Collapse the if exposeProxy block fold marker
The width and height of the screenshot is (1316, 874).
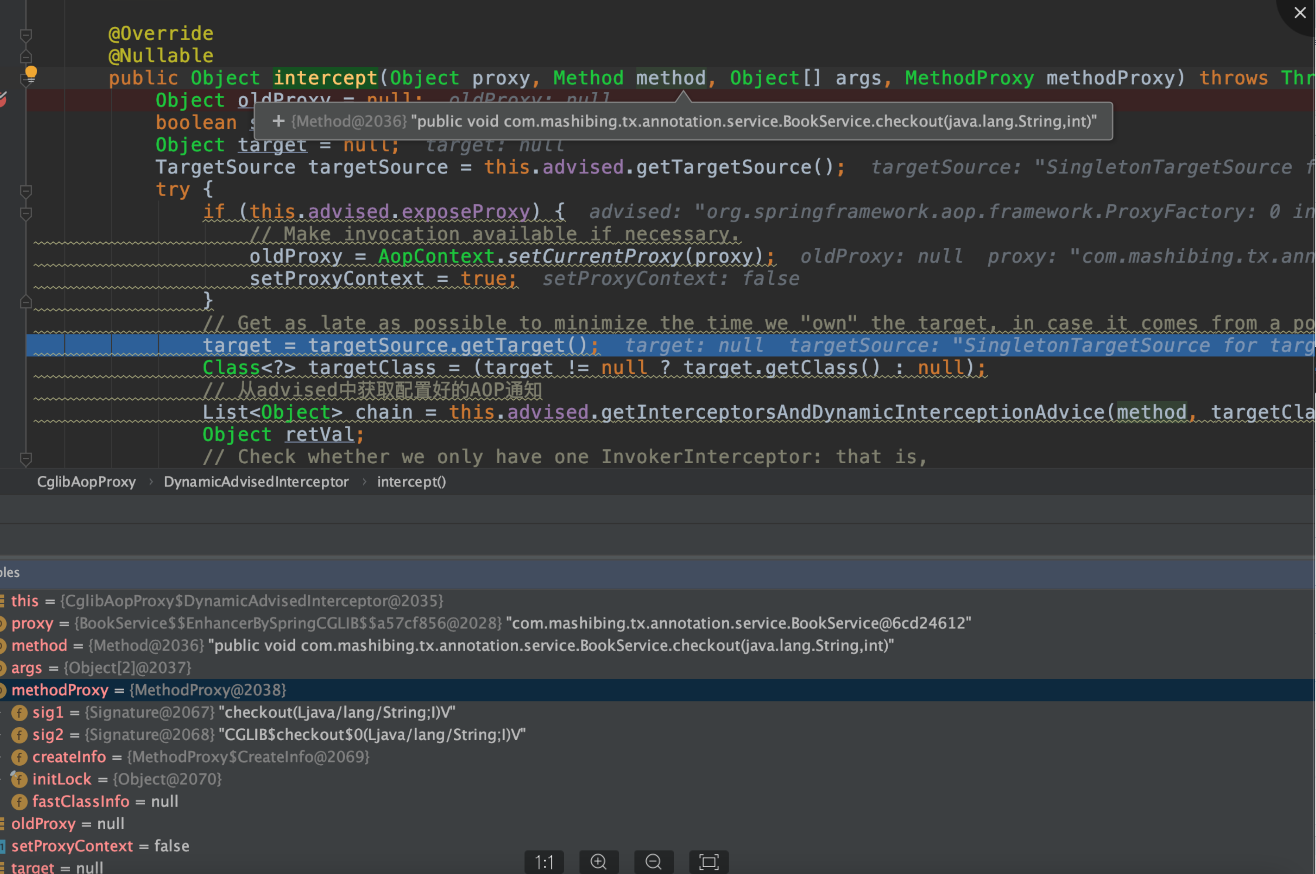pos(26,214)
